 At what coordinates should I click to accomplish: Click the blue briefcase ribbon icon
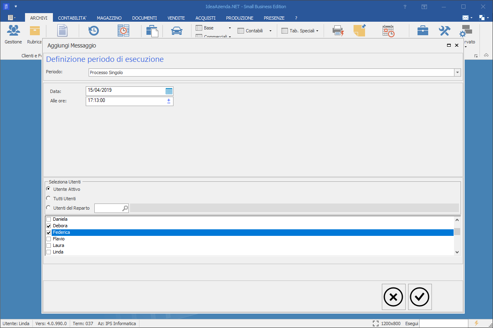click(x=423, y=31)
